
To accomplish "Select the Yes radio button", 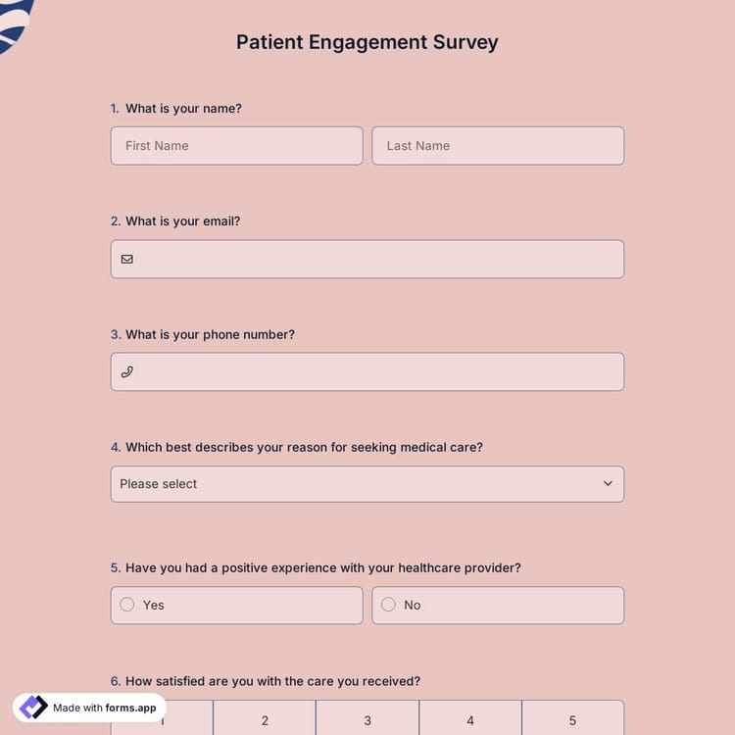I will coord(127,605).
